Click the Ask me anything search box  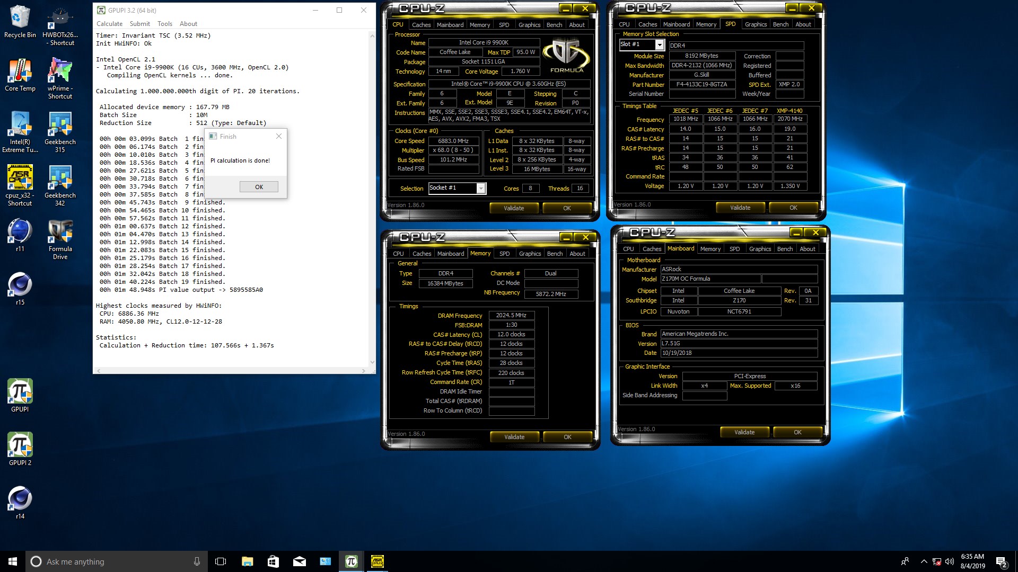117,561
